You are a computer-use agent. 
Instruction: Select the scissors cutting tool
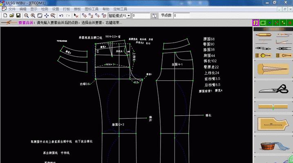click(x=273, y=89)
